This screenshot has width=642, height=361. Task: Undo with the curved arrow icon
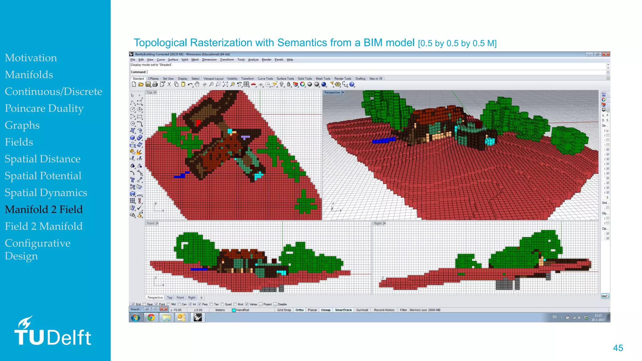click(190, 84)
